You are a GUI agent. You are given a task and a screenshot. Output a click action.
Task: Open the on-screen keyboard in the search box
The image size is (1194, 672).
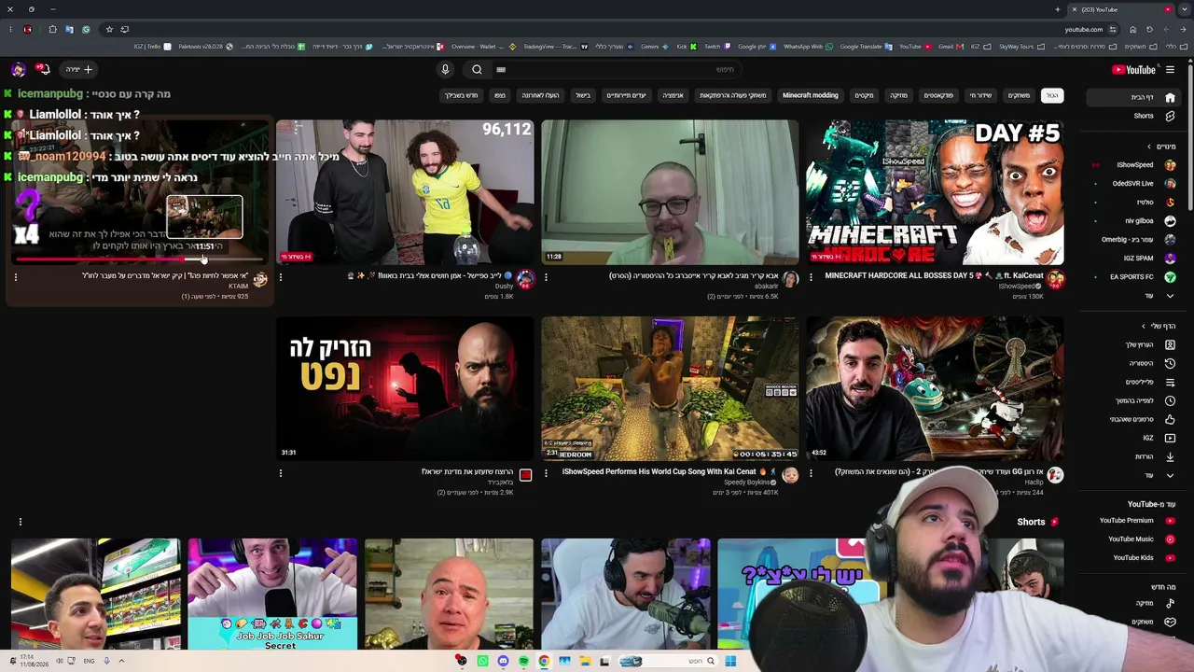[x=501, y=69]
